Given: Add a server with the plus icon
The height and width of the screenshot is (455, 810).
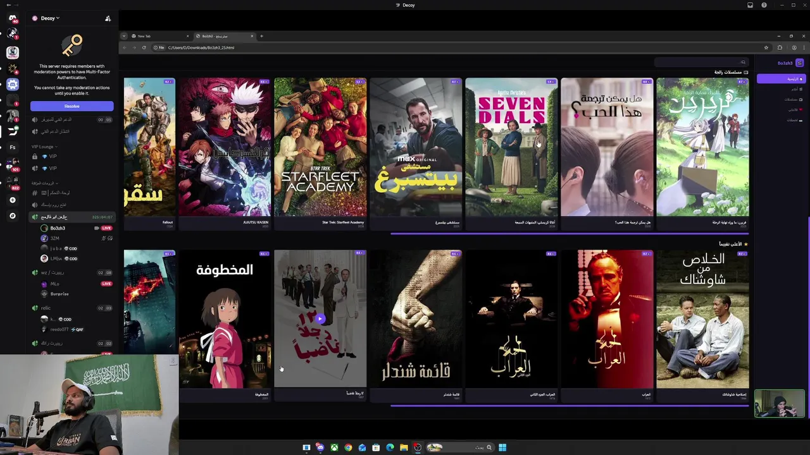Looking at the screenshot, I should coord(13,200).
